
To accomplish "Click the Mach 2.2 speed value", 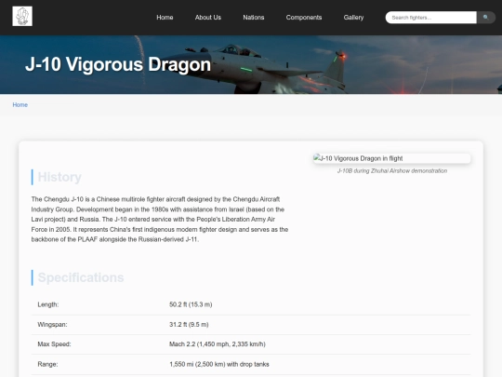I will (217, 344).
